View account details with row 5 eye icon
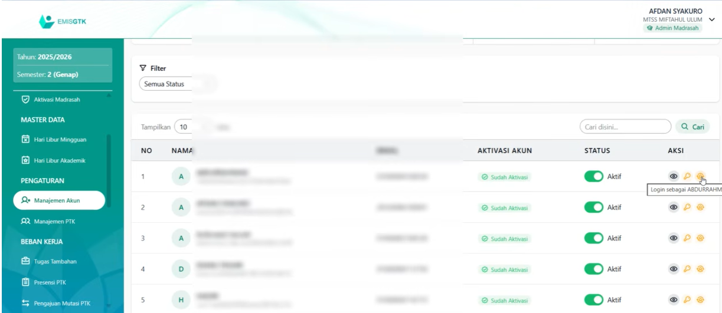Viewport: 722px width, 313px height. tap(673, 301)
